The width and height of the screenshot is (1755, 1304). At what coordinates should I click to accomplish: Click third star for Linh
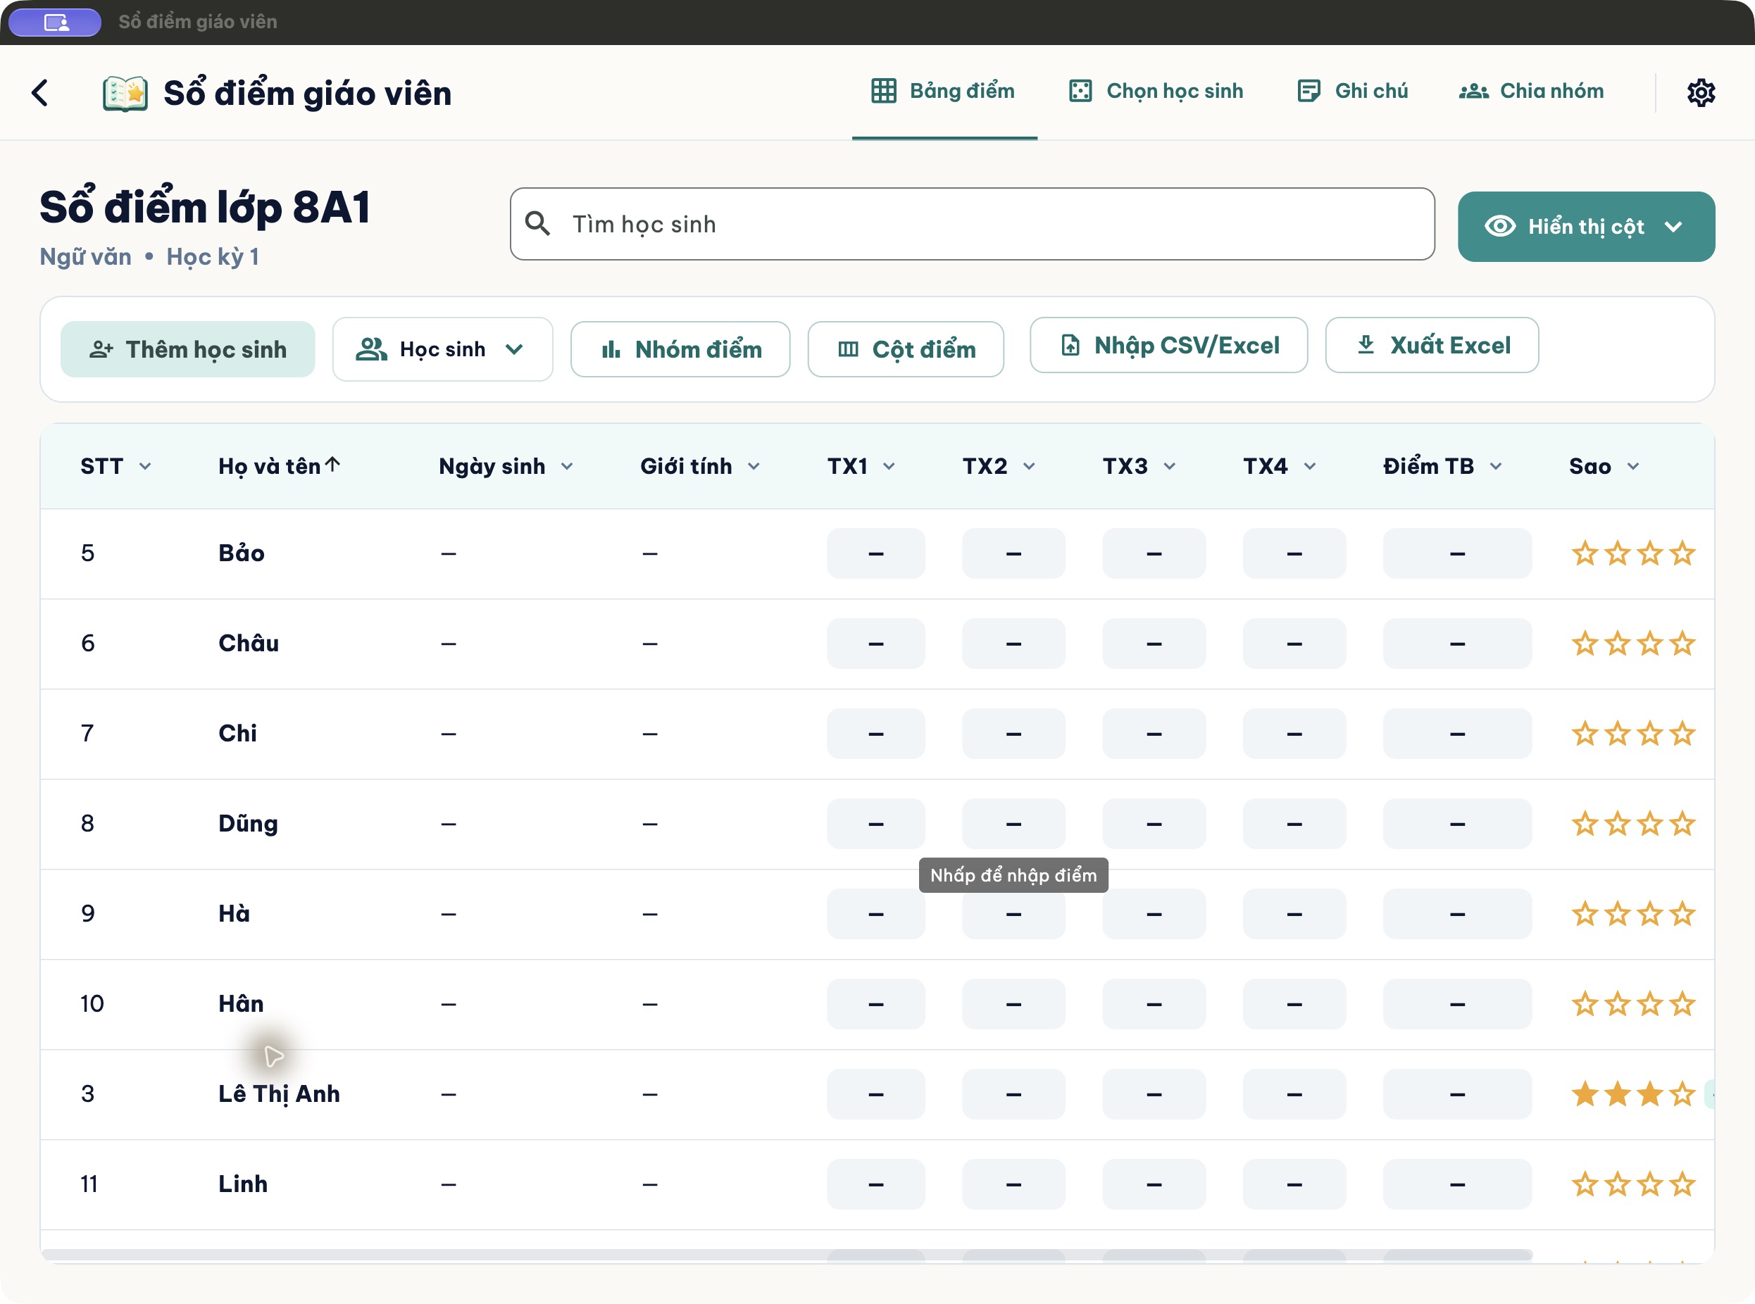click(x=1650, y=1184)
